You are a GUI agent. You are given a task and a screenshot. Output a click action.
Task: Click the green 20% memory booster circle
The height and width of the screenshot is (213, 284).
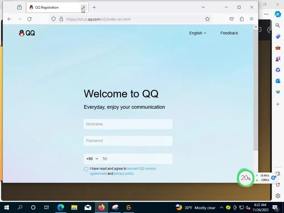point(246,178)
